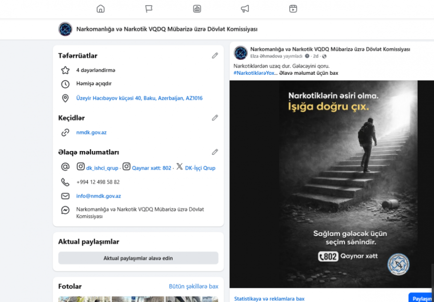
Task: Click the megaphone ads icon
Action: click(245, 9)
